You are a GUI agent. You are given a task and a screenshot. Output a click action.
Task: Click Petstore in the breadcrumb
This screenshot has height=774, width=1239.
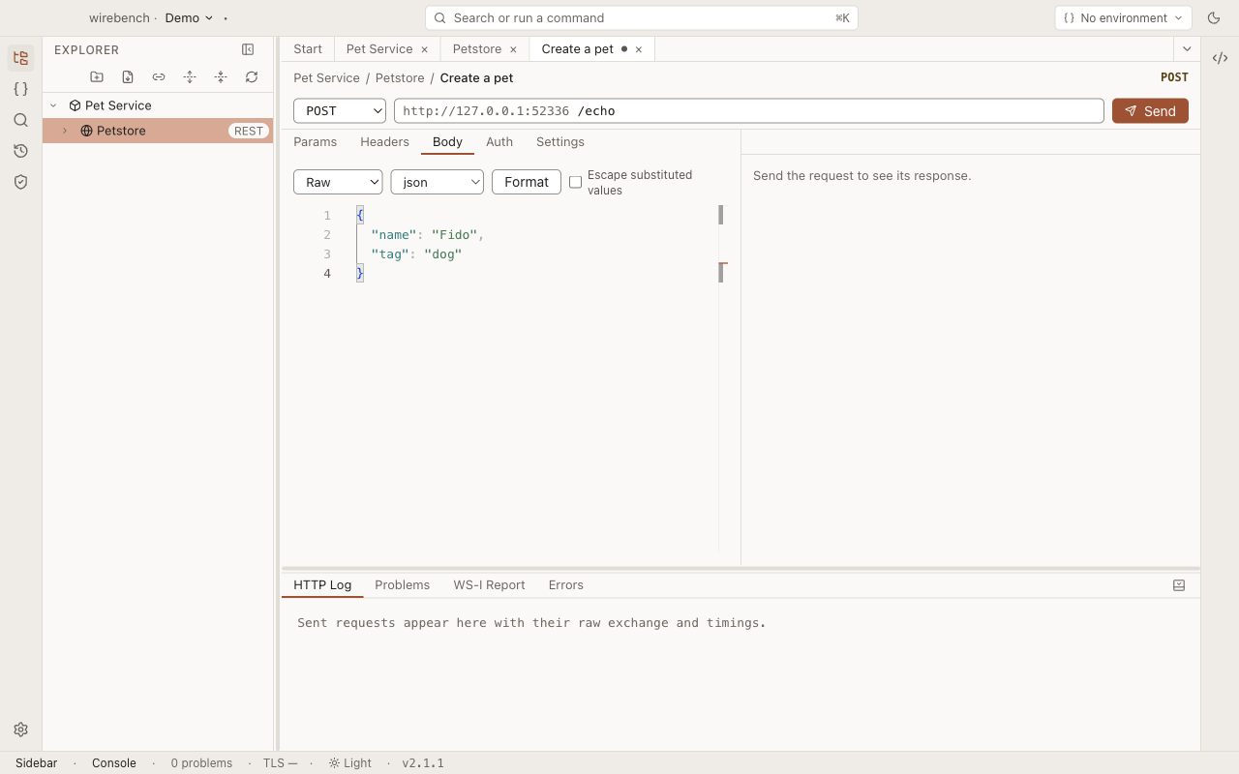tap(400, 78)
